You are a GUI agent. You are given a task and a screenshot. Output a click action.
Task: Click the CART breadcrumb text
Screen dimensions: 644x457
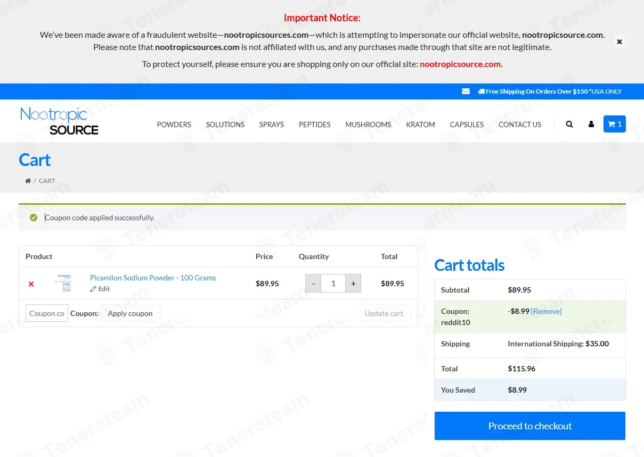click(x=47, y=181)
